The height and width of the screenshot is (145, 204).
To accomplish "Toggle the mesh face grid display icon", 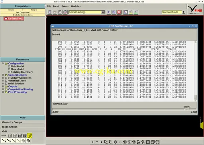I will [24, 141].
